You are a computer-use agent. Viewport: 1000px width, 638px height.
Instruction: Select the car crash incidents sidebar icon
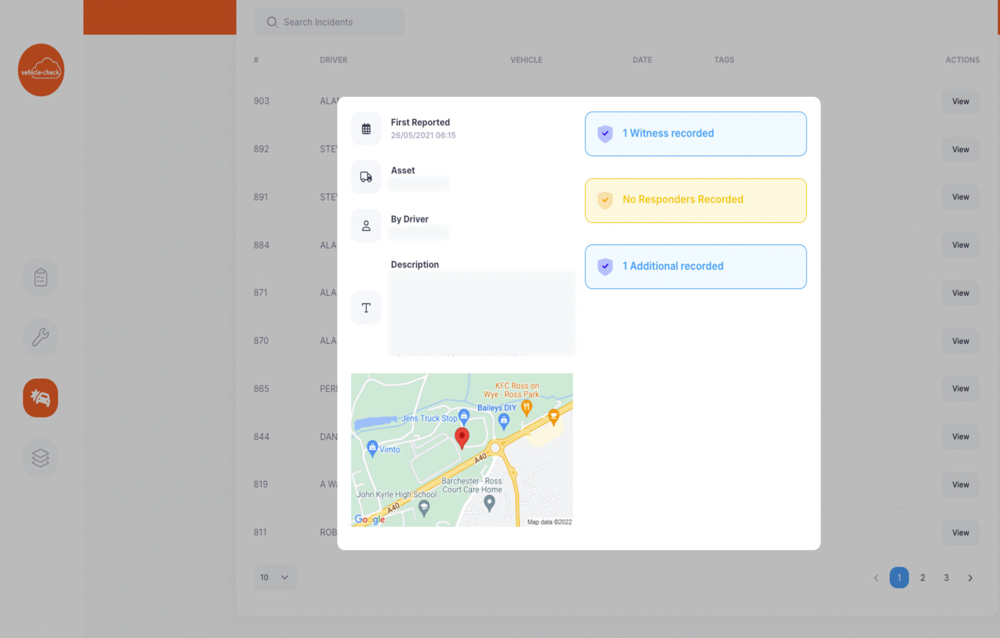click(41, 398)
